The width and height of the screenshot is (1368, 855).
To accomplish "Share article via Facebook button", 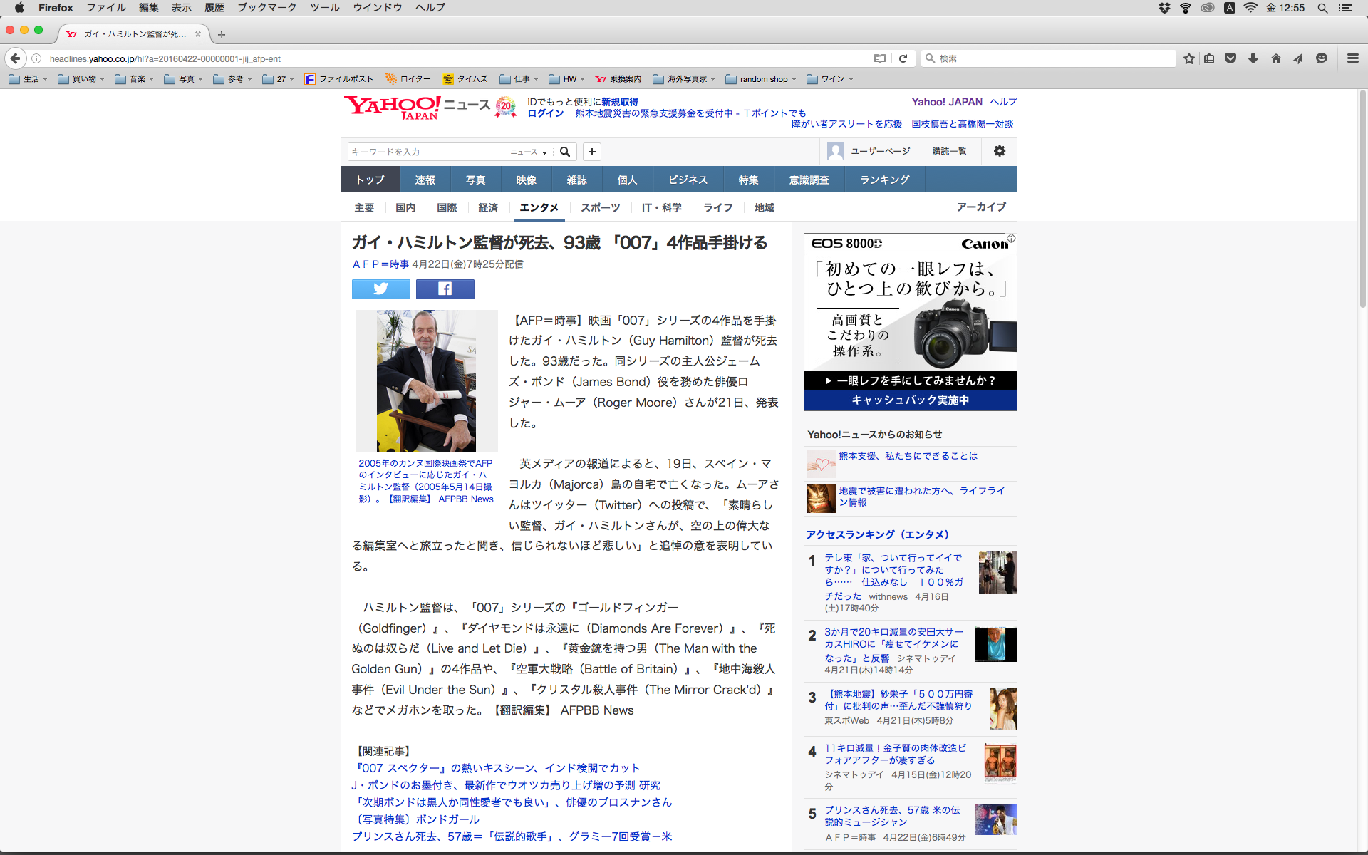I will pyautogui.click(x=445, y=289).
